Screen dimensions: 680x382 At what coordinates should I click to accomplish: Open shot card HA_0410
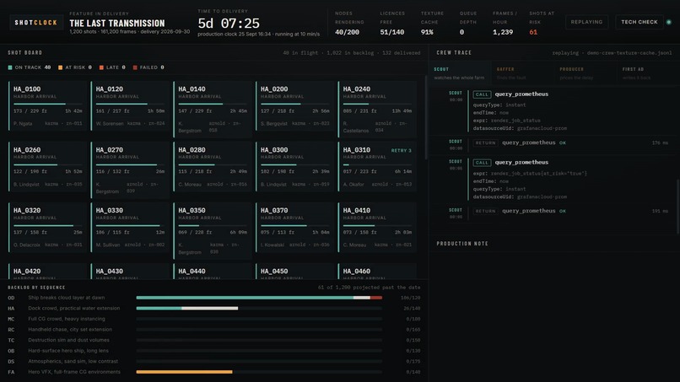[377, 228]
